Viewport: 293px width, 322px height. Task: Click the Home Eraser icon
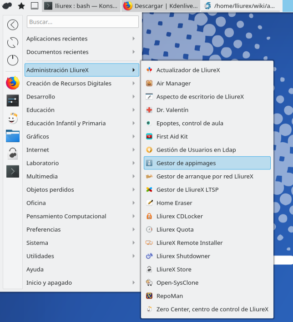click(x=149, y=203)
